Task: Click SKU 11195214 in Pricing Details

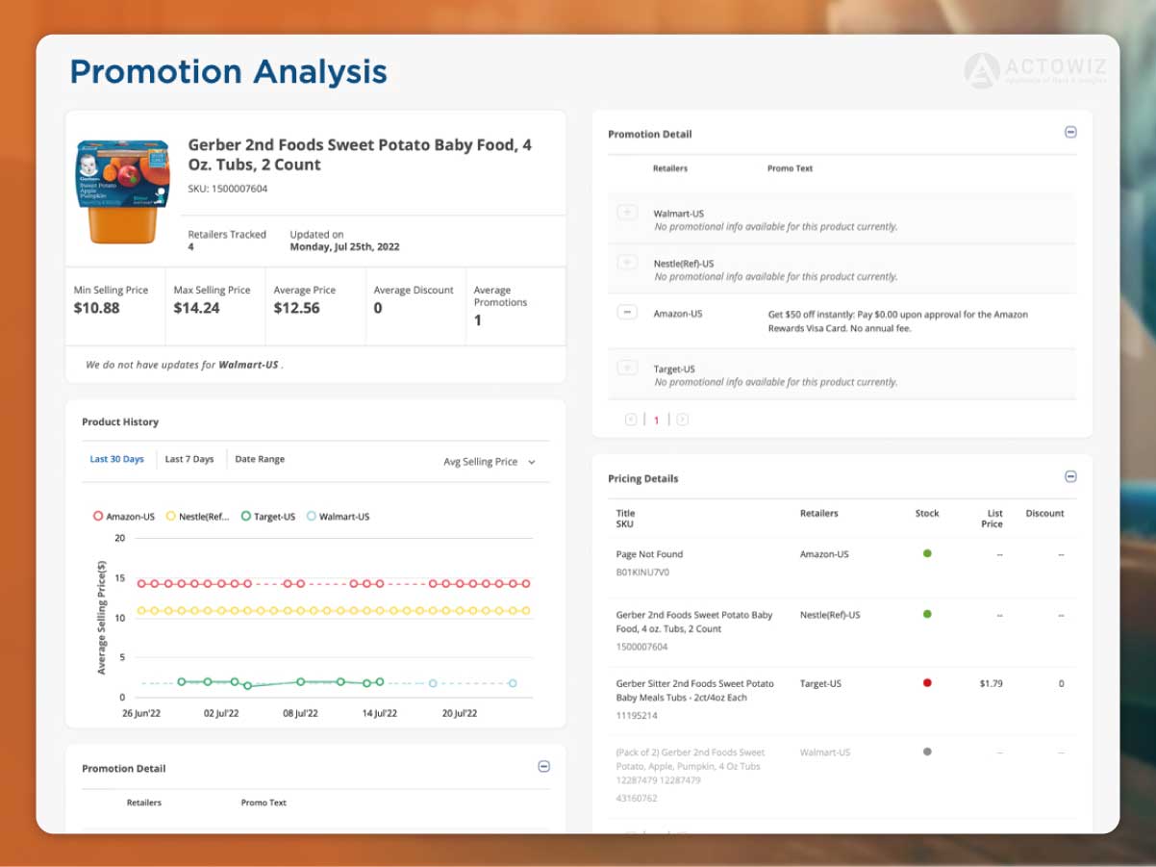Action: point(635,716)
